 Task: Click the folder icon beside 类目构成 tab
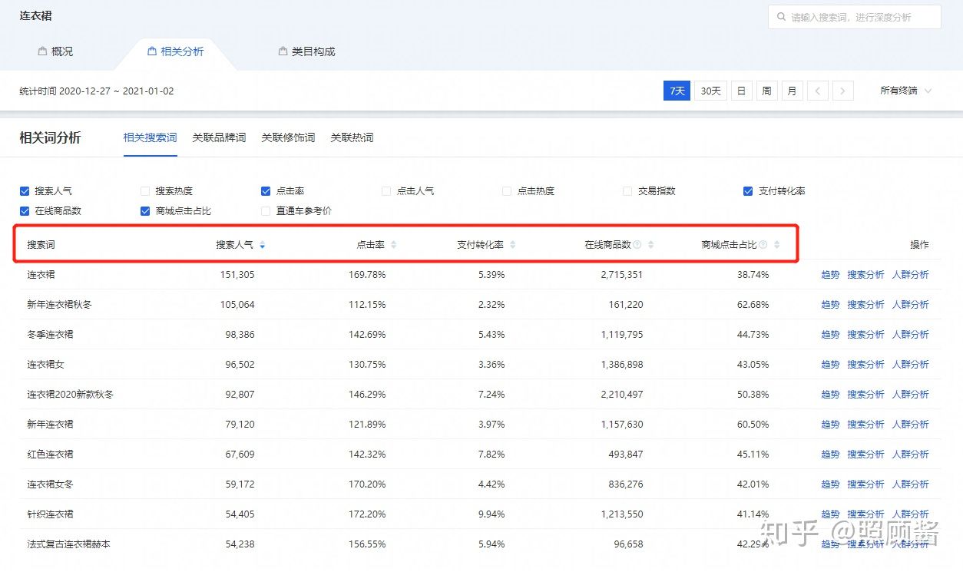[x=282, y=51]
